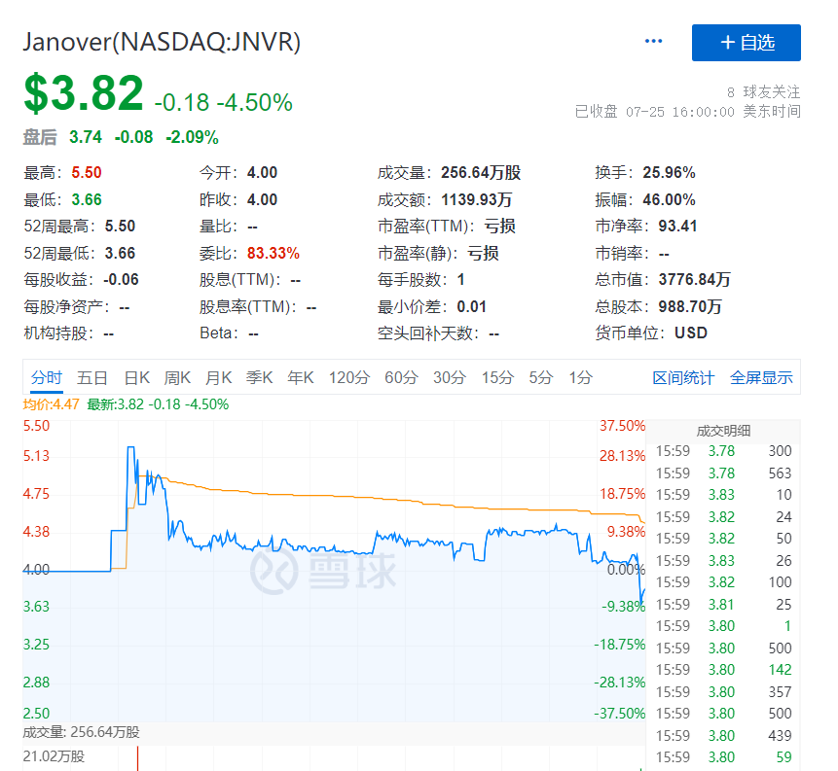Open the 周K weekly chart tab
Screen dimensions: 838x771
[178, 378]
